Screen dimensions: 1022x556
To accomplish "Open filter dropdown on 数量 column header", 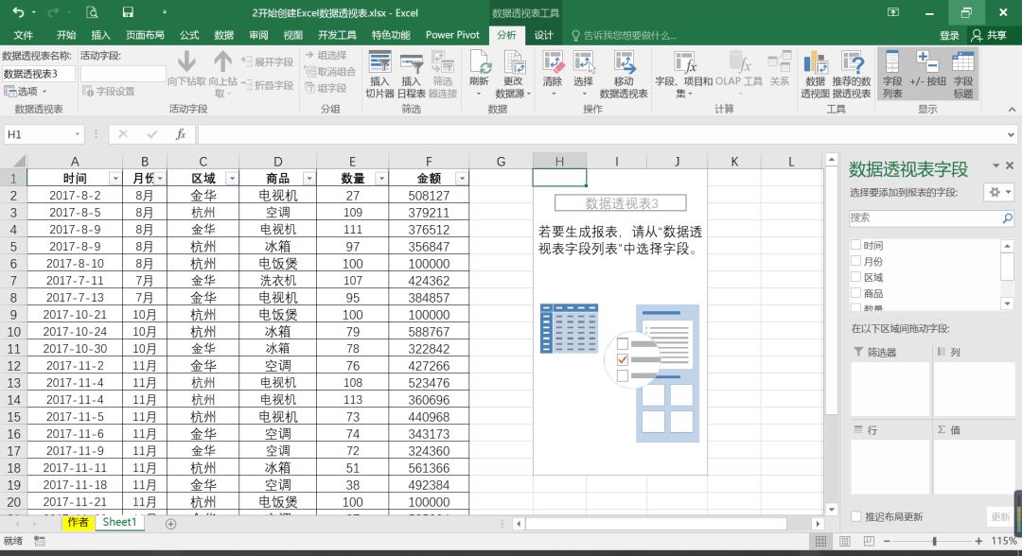I will point(381,179).
